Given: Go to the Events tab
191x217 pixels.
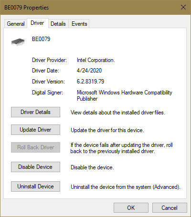Looking at the screenshot, I should pyautogui.click(x=79, y=24).
